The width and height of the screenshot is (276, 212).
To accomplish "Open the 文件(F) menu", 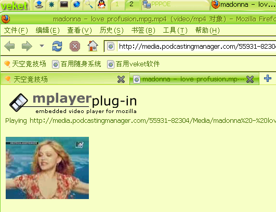I will click(16, 31).
